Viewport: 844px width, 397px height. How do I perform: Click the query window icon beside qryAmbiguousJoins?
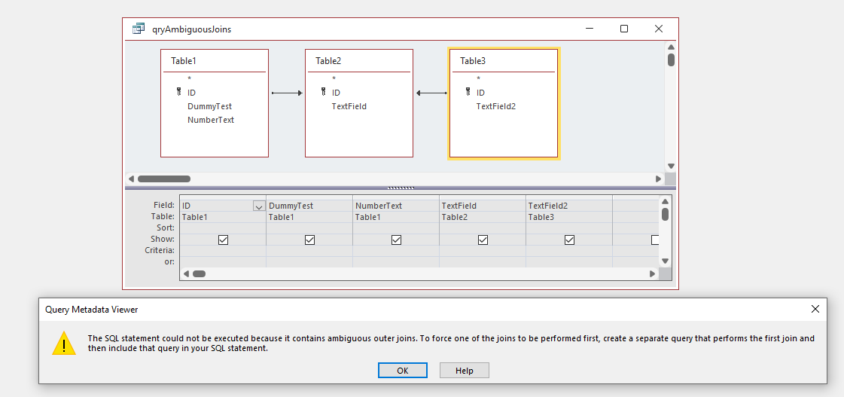point(139,29)
